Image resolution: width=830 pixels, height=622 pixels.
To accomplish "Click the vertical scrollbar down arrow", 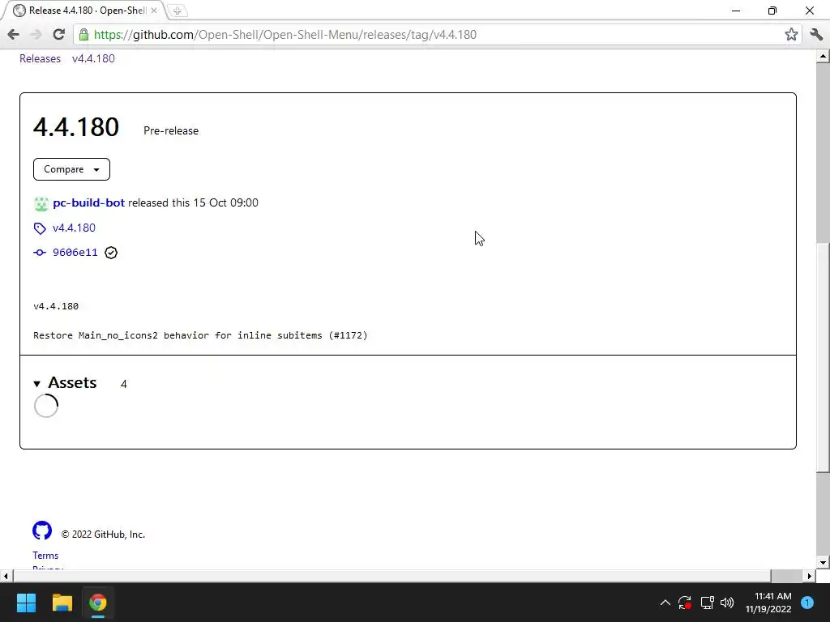I will (x=823, y=563).
